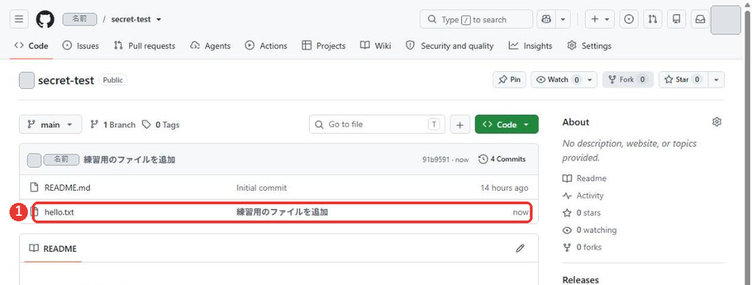Open hello.txt row commit message
This screenshot has height=285, width=752.
[x=282, y=212]
